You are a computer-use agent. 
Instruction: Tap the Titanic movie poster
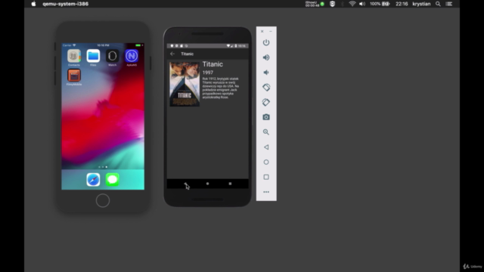click(x=185, y=84)
